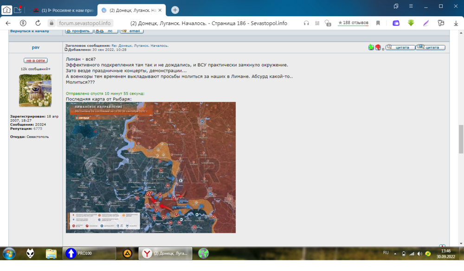
Task: Open the padlock site info panel
Action: [x=51, y=22]
